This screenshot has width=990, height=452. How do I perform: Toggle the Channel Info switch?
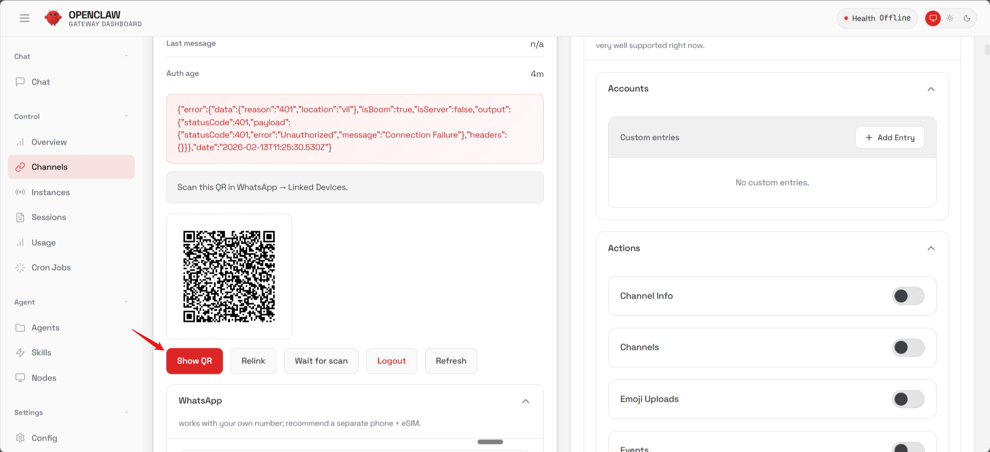click(908, 296)
